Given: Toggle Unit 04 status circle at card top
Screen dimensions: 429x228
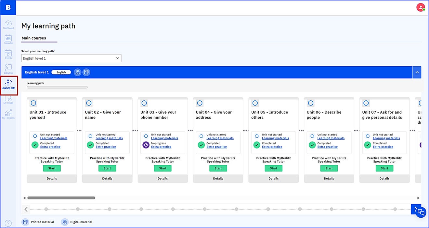Looking at the screenshot, I should 200,103.
